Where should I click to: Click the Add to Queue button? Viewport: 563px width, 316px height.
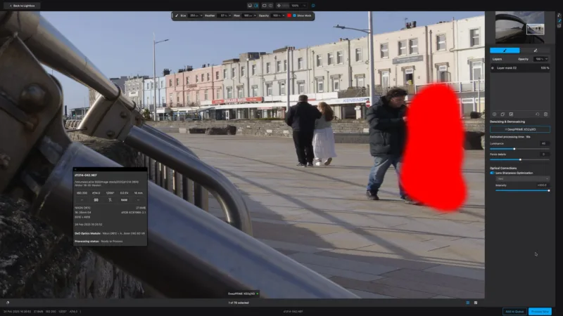coord(513,311)
